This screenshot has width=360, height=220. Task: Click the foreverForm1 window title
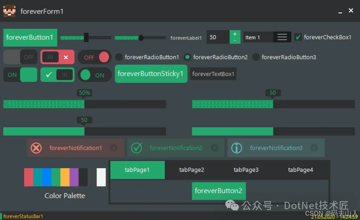(42, 11)
